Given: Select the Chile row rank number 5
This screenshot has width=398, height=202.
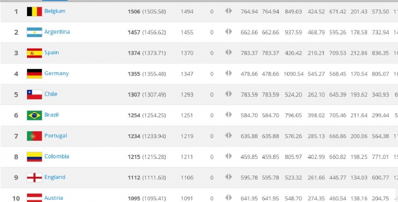Looking at the screenshot, I should [16, 94].
